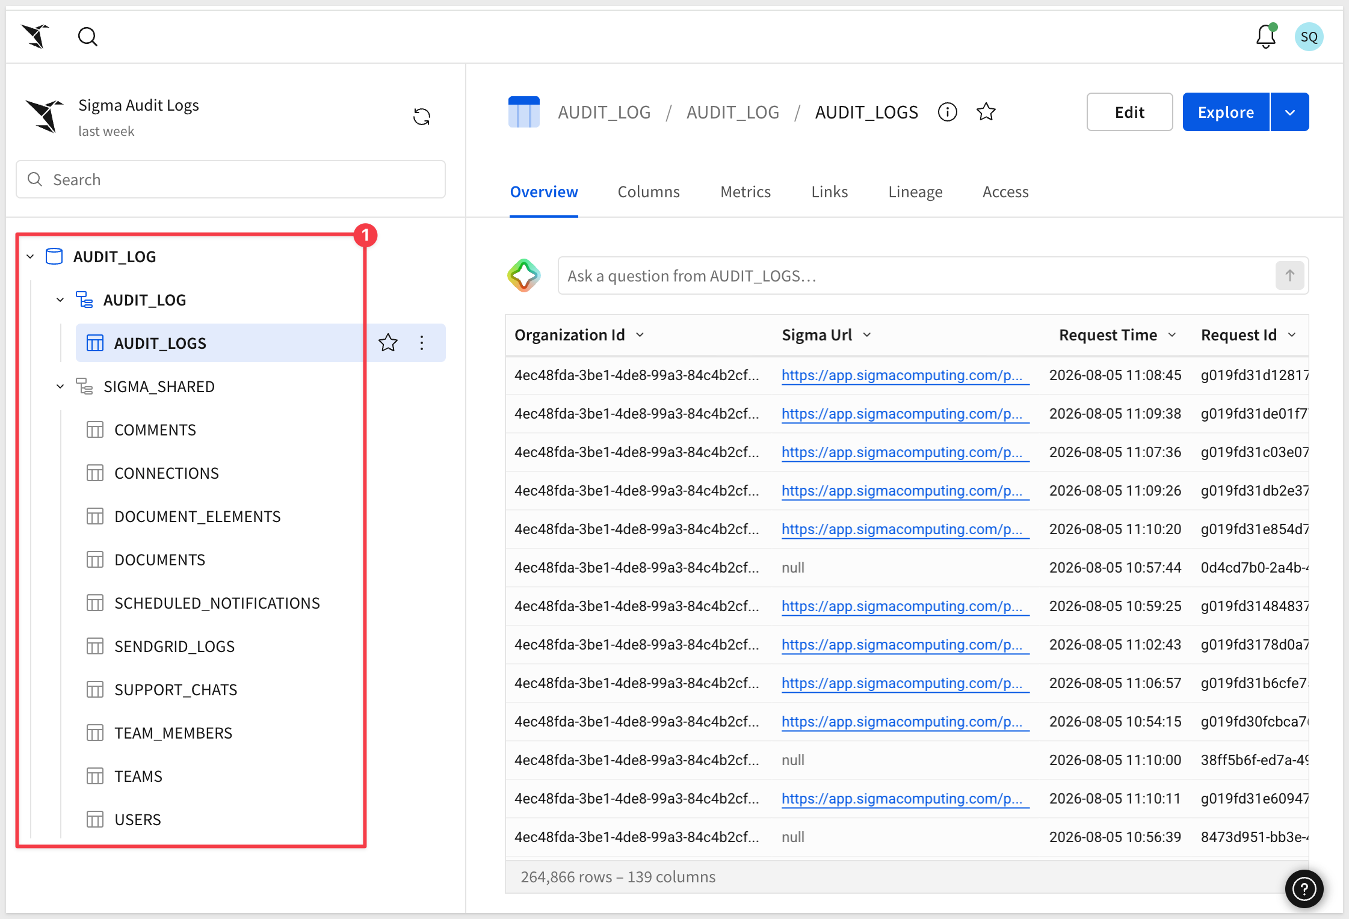
Task: Click the DOCUMENT_ELEMENTS table icon
Action: coord(95,516)
